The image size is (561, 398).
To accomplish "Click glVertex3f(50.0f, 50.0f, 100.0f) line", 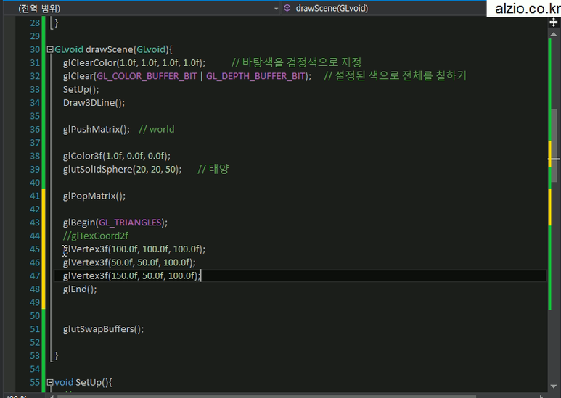I will pos(129,262).
